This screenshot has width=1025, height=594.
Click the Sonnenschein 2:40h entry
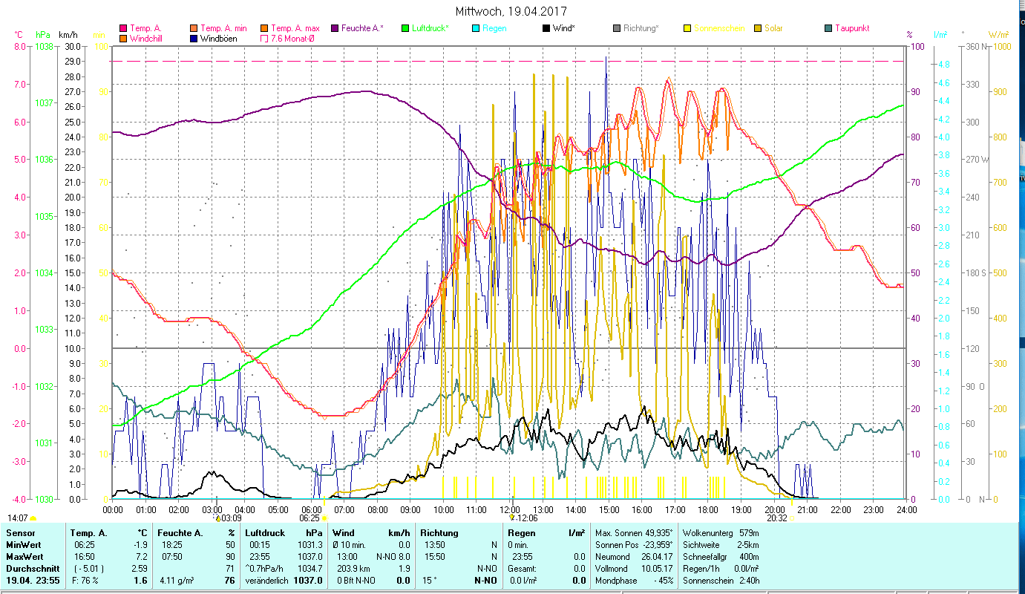click(721, 581)
